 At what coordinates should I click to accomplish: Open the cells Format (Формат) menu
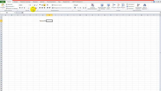(x=123, y=6)
